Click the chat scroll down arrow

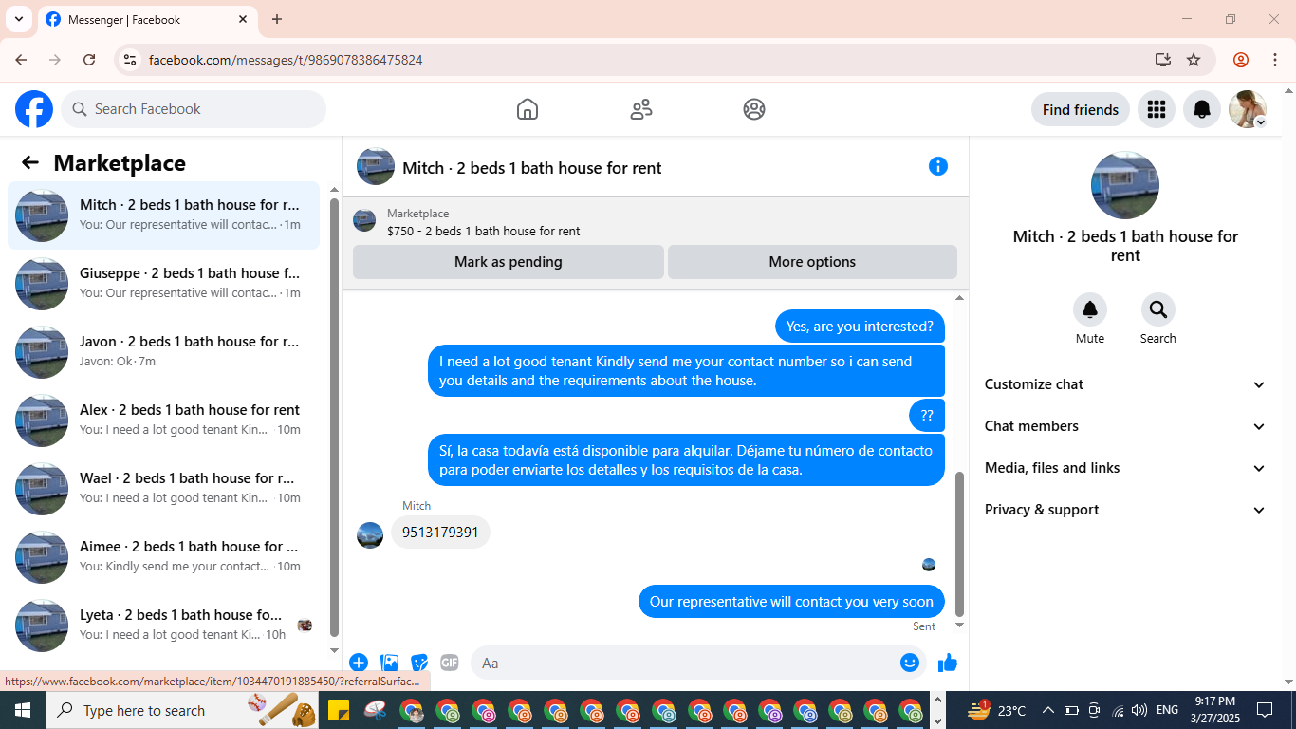click(959, 625)
